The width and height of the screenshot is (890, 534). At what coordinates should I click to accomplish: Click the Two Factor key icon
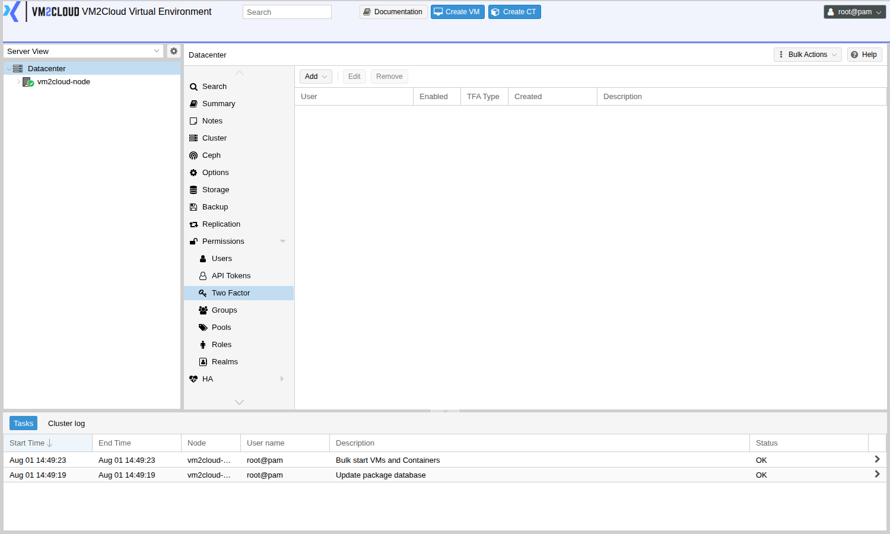pos(203,293)
